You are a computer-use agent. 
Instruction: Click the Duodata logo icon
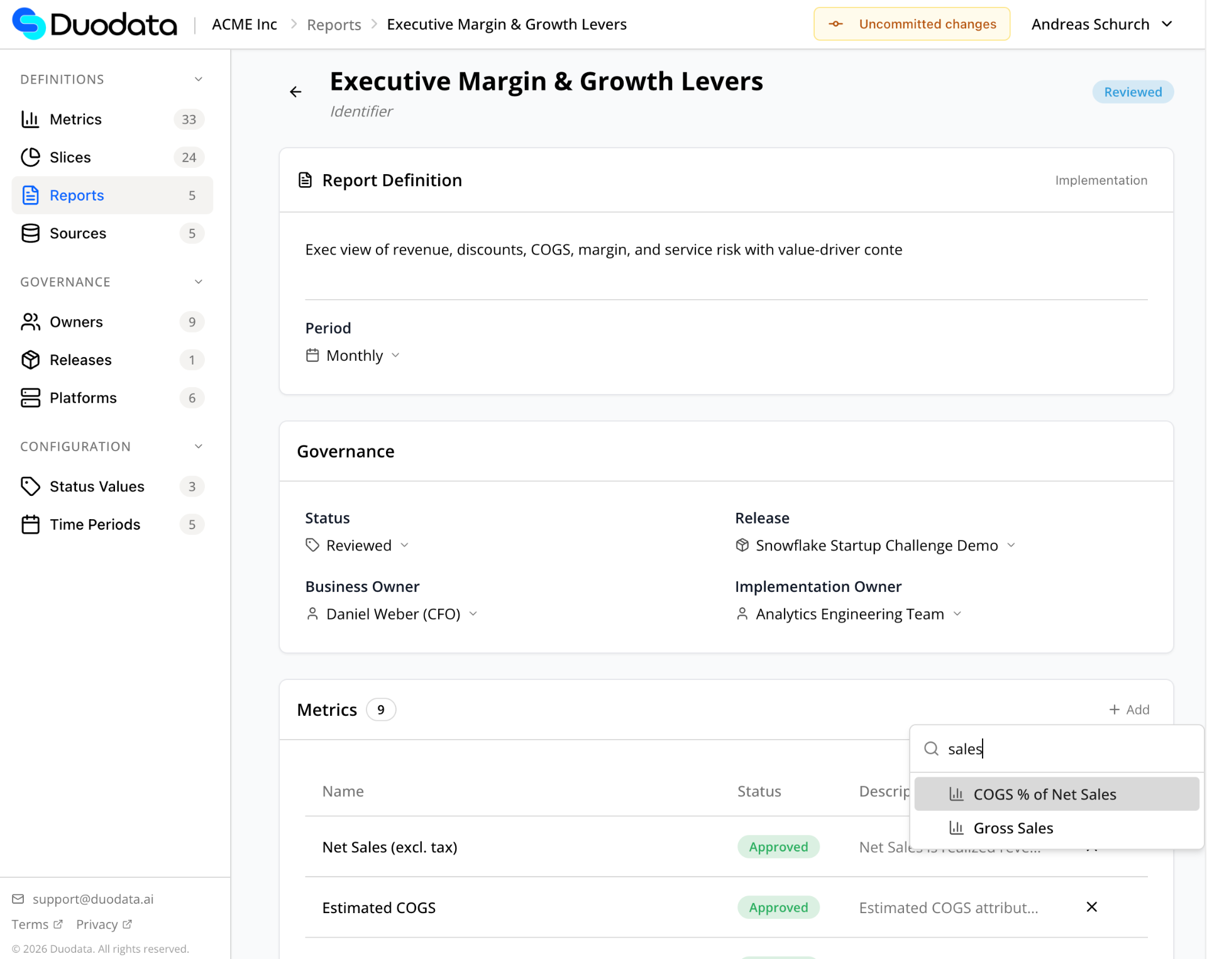[29, 24]
